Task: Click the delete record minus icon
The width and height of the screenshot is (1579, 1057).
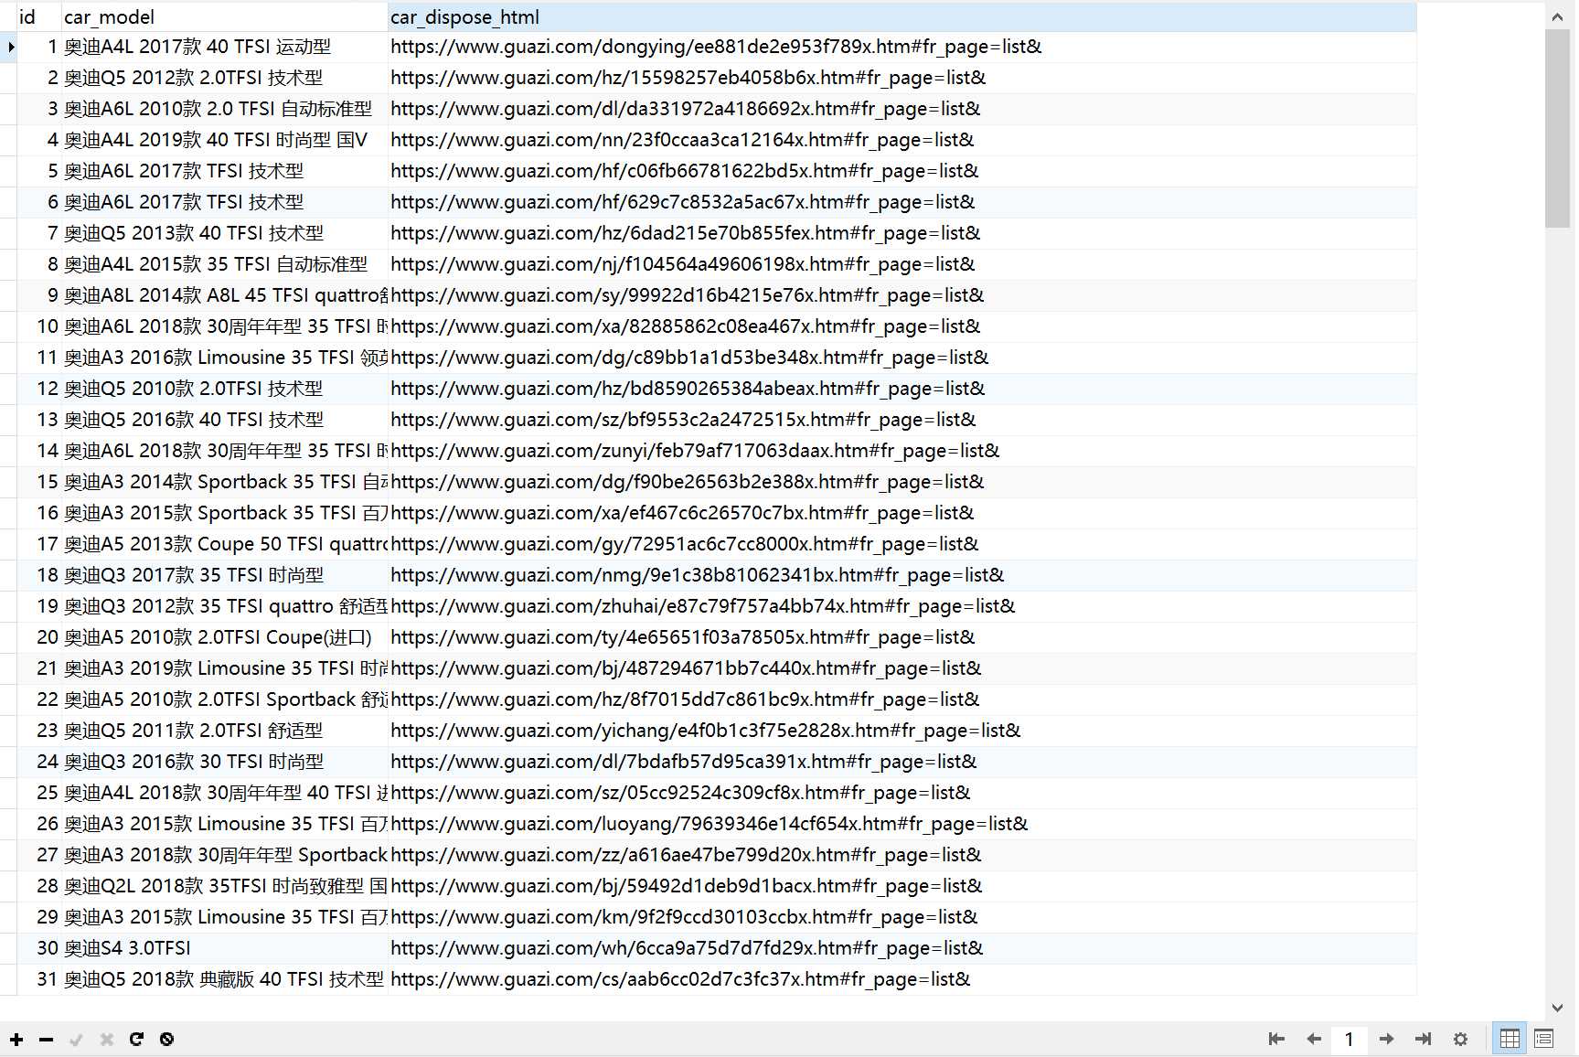Action: [x=47, y=1040]
